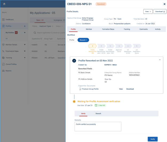Click the Download button in header

coord(160,11)
